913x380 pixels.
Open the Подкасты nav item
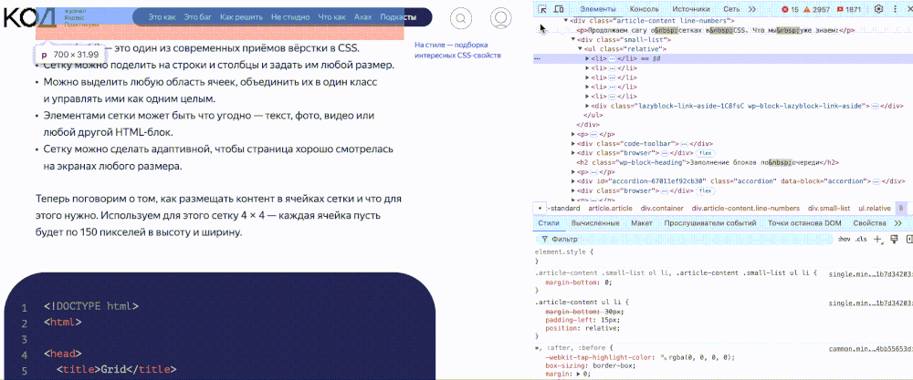(x=398, y=17)
